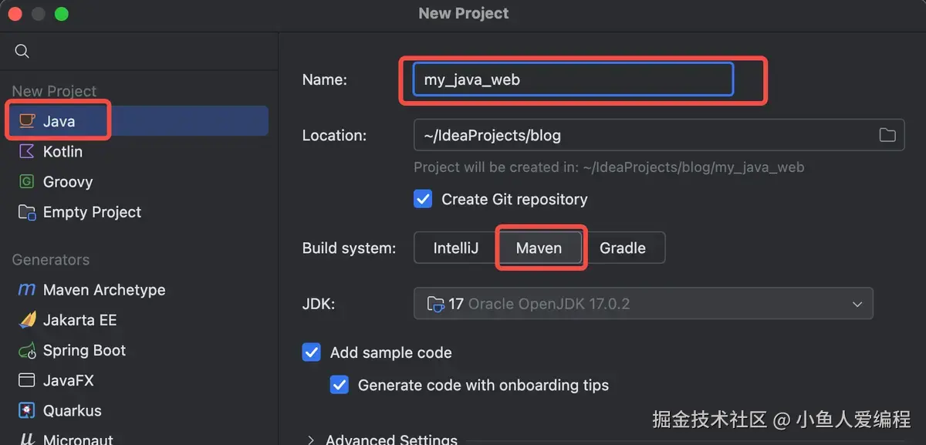The height and width of the screenshot is (445, 926).
Task: Uncheck Create Git repository
Action: click(423, 199)
